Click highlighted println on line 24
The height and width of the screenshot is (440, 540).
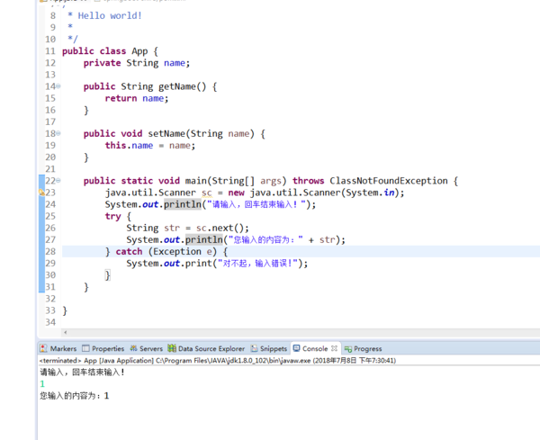point(183,204)
